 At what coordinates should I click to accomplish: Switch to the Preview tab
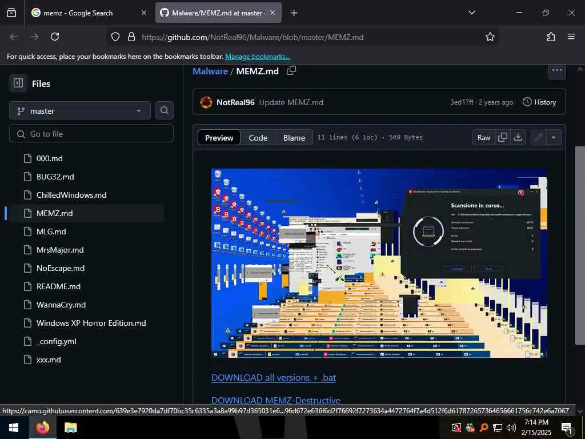point(219,137)
